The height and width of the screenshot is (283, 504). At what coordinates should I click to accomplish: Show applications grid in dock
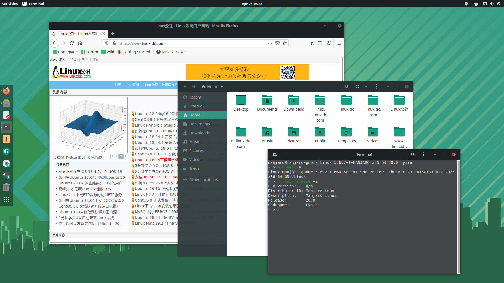(6, 199)
